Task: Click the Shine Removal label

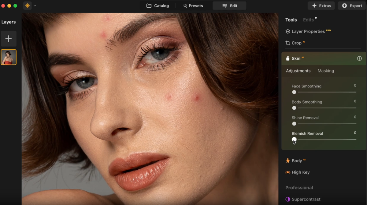Action: pyautogui.click(x=305, y=118)
